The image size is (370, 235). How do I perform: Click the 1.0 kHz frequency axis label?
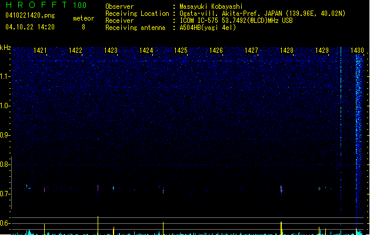5,106
